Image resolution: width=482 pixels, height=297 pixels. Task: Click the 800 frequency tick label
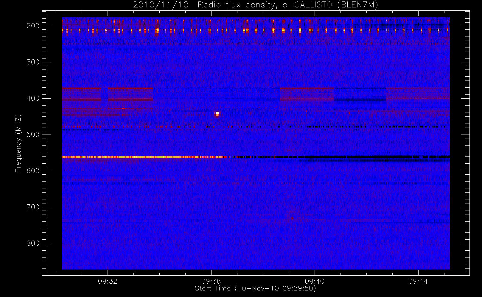(33, 243)
